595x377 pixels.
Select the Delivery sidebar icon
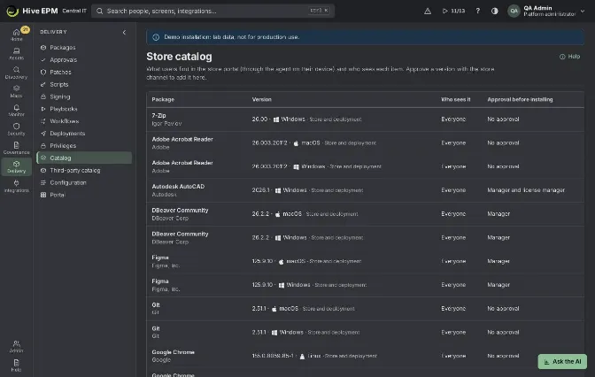[16, 166]
